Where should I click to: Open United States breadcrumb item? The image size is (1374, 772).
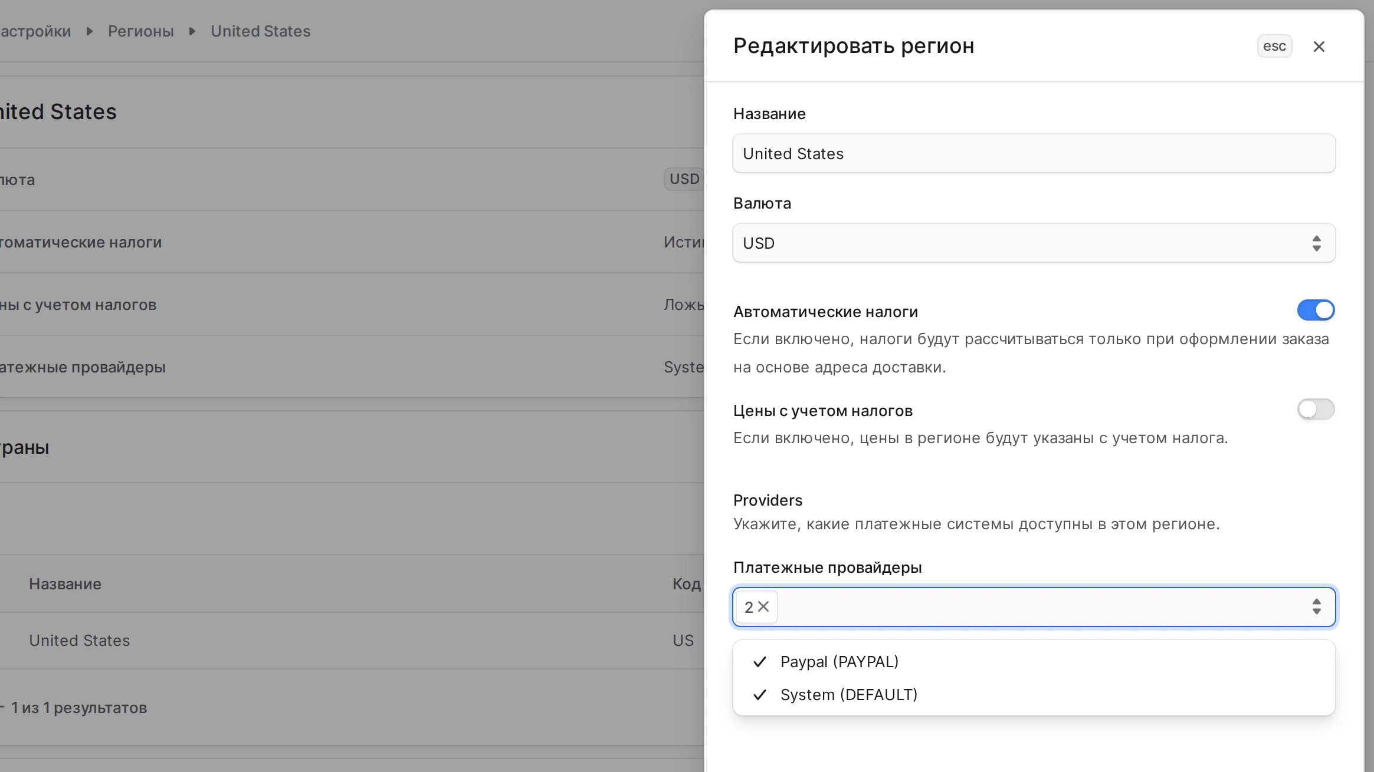pos(260,31)
